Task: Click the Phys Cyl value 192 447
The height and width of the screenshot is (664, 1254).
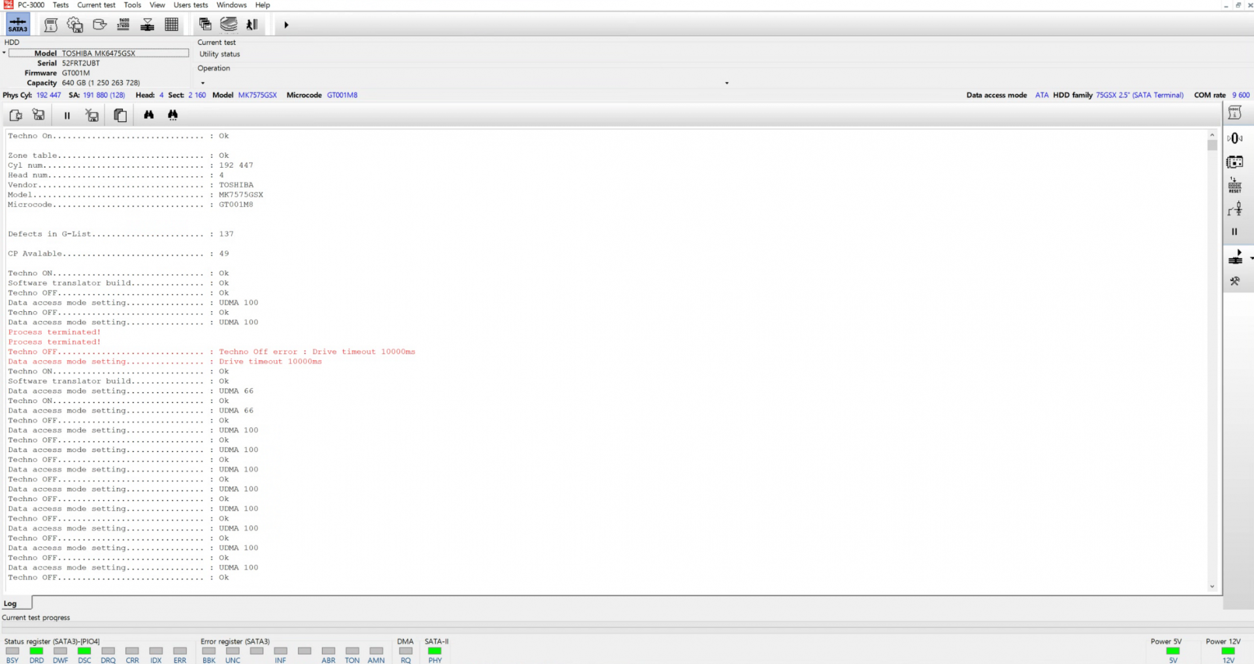Action: click(x=48, y=95)
